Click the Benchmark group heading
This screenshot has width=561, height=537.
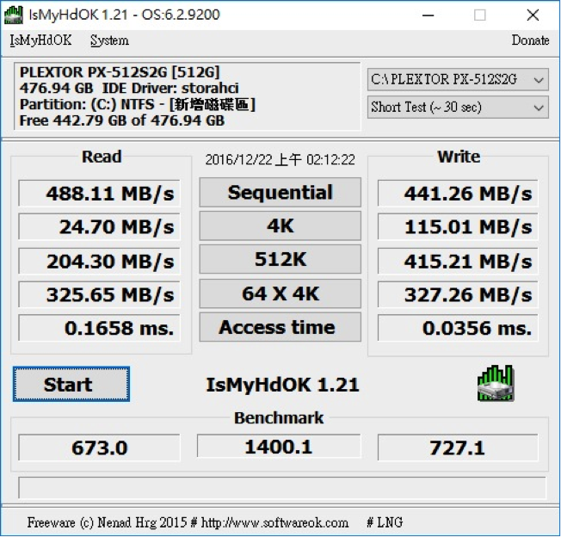[x=279, y=418]
